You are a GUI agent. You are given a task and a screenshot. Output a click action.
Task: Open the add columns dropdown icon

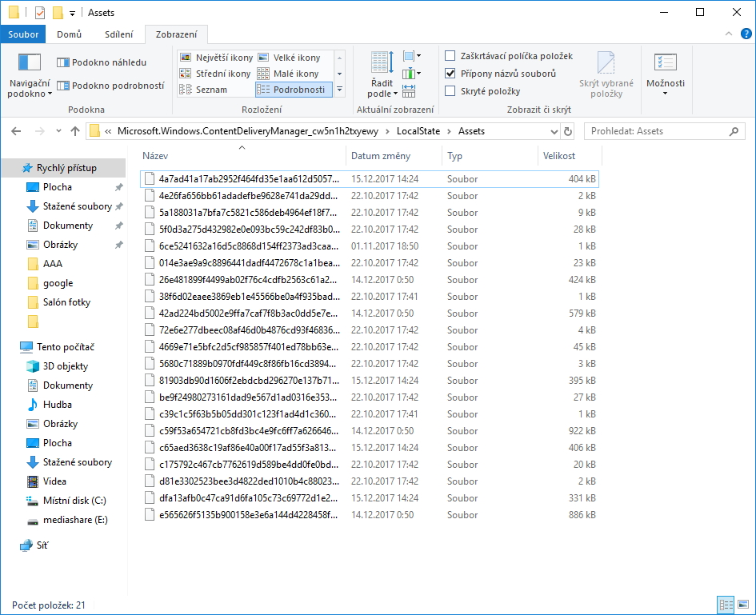point(412,74)
